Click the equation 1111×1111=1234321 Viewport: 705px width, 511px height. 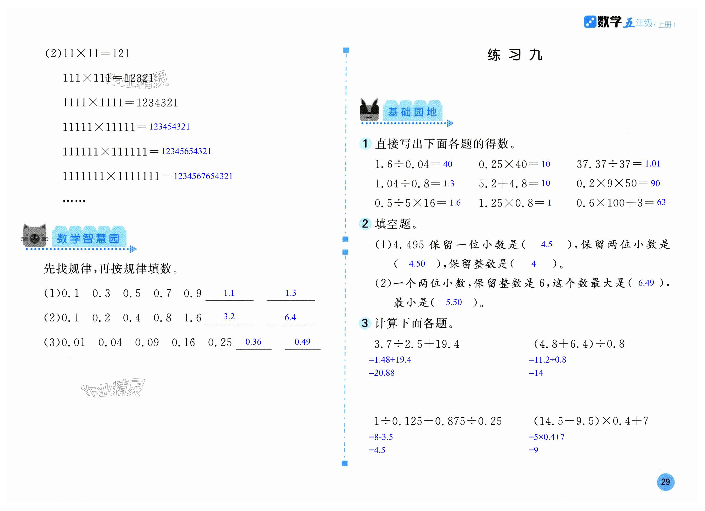121,103
